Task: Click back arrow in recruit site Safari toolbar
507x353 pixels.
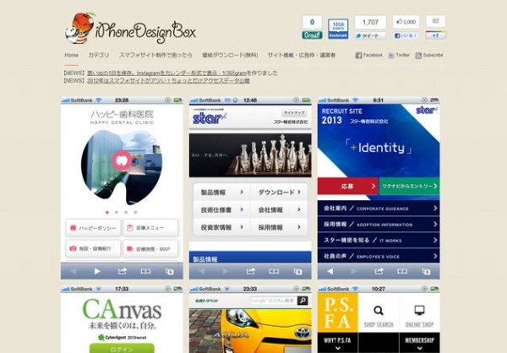Action: click(x=330, y=271)
